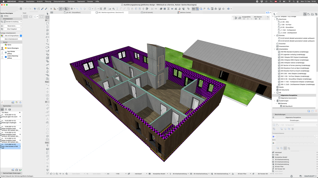
Task: Click the Einstellungen... button
Action: [x=295, y=120]
